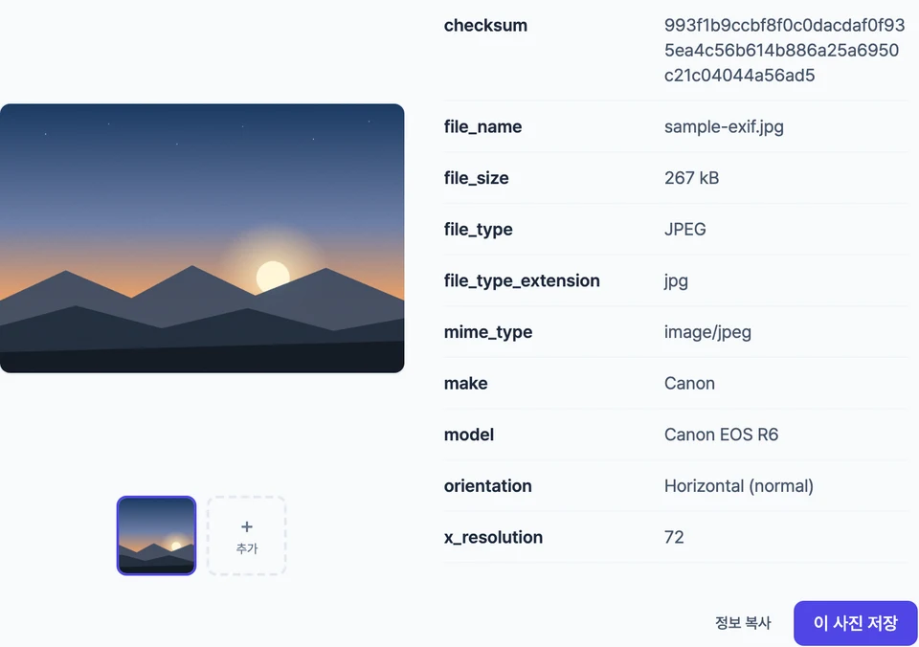Click the Canon make value
This screenshot has height=647, width=919.
(x=689, y=383)
